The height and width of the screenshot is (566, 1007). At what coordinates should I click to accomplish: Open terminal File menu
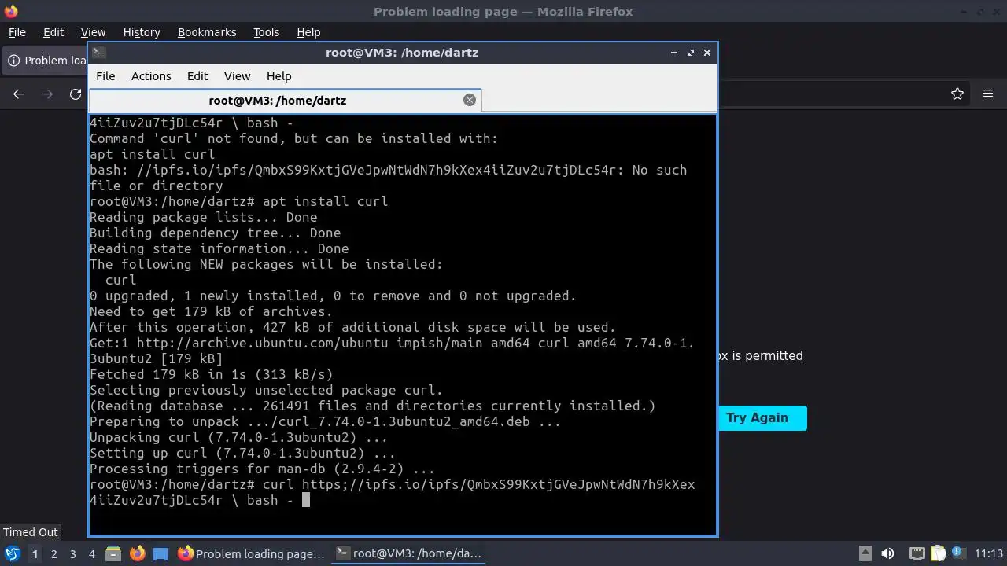point(105,76)
